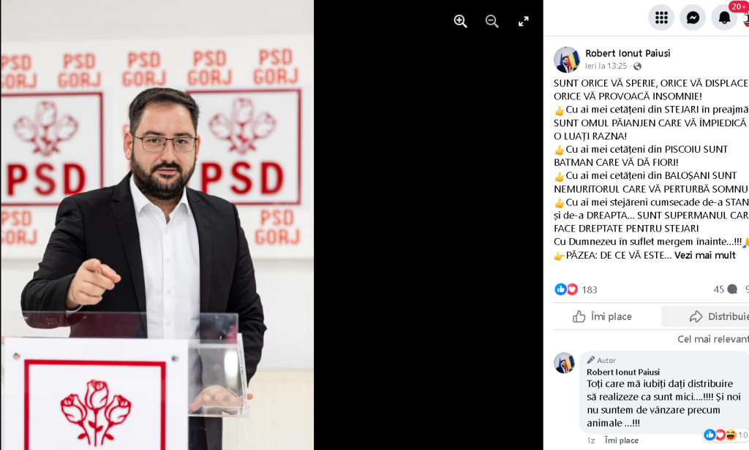
Task: Open Messenger chats
Action: pos(693,18)
